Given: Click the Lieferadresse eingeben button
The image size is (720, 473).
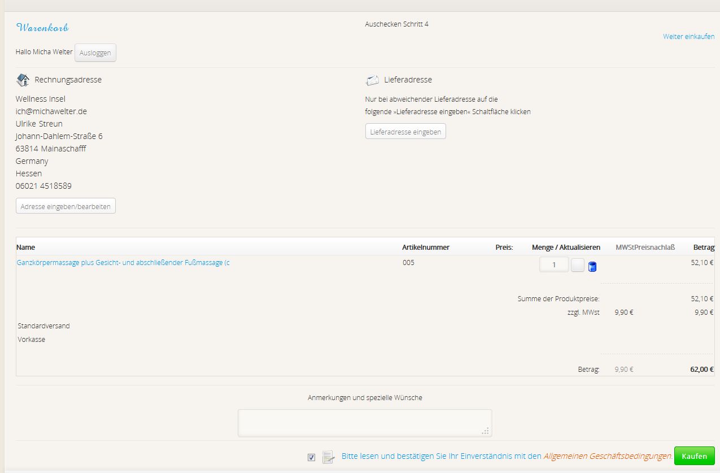Looking at the screenshot, I should 405,132.
